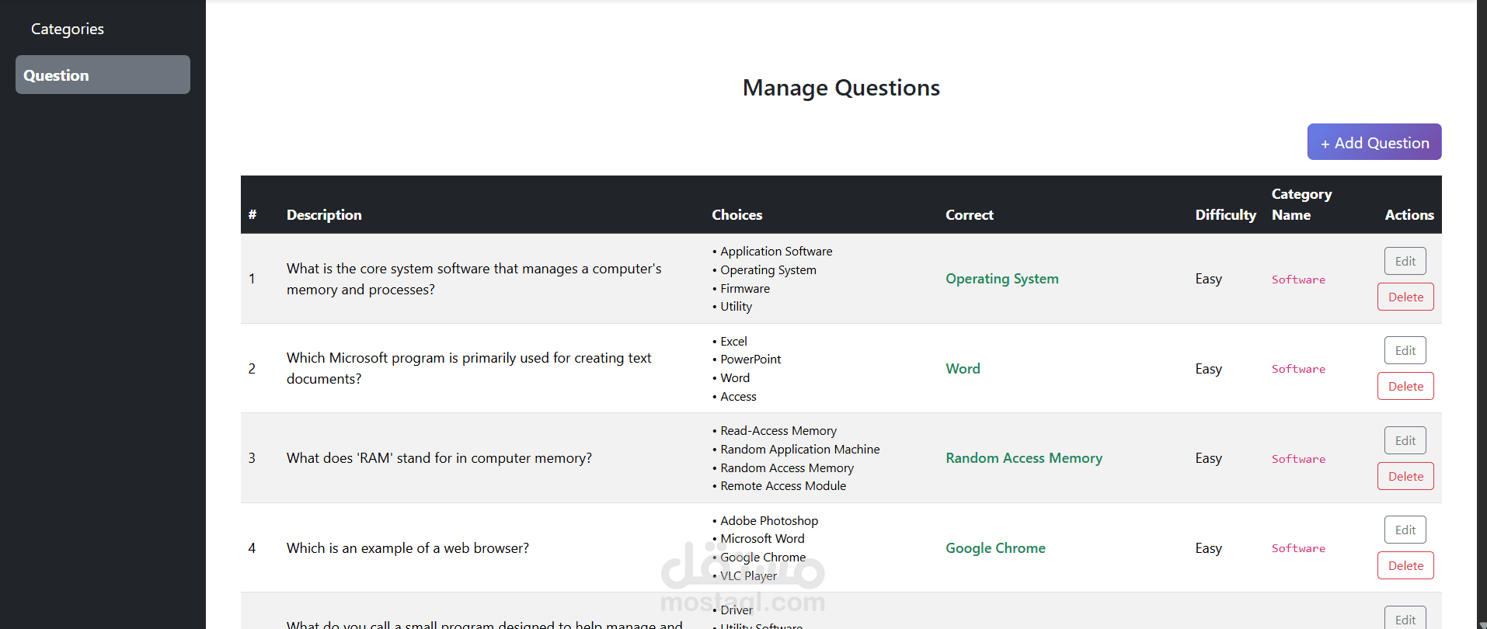Delete the Microsoft Word question row
The image size is (1487, 629).
click(1405, 386)
